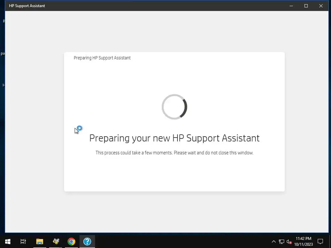Image resolution: width=331 pixels, height=248 pixels.
Task: Click the HP Support Assistant title bar text
Action: pyautogui.click(x=27, y=6)
